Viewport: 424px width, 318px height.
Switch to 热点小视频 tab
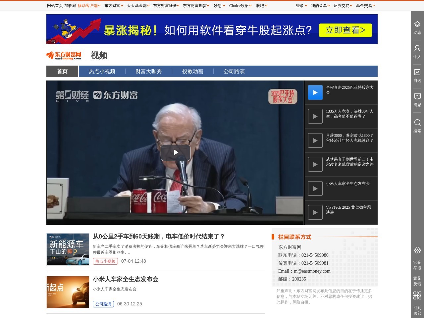coord(102,71)
